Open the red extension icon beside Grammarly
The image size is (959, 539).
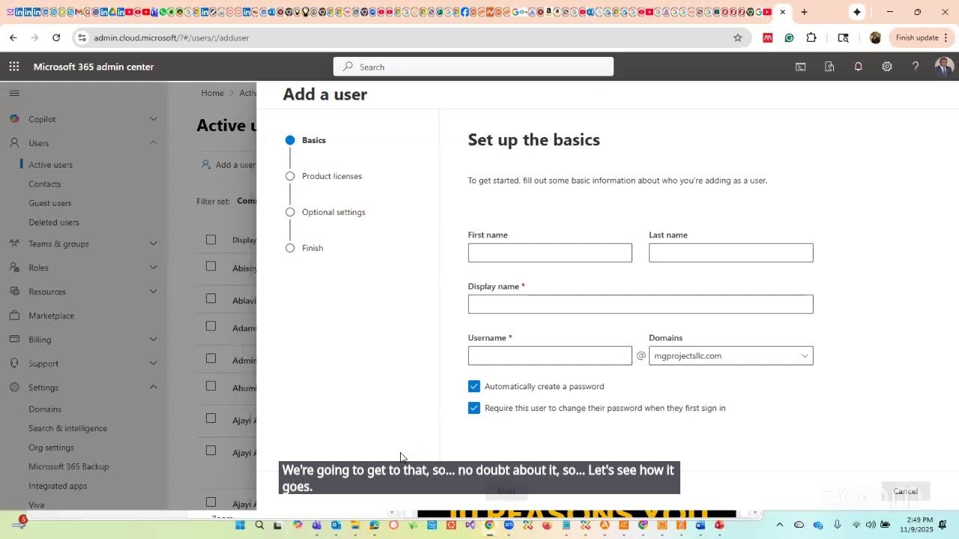pos(768,37)
